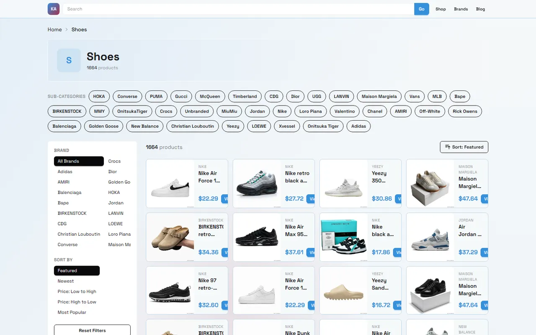Select the Converse sub-category chip

click(127, 96)
